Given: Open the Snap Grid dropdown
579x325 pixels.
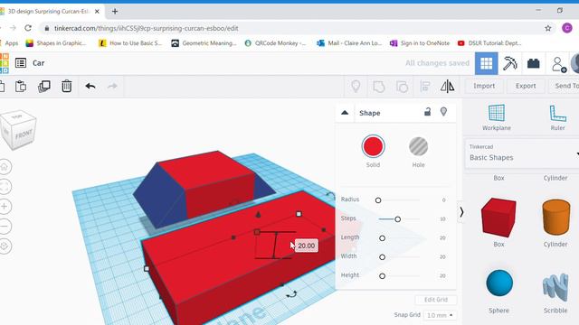Looking at the screenshot, I should [x=440, y=315].
